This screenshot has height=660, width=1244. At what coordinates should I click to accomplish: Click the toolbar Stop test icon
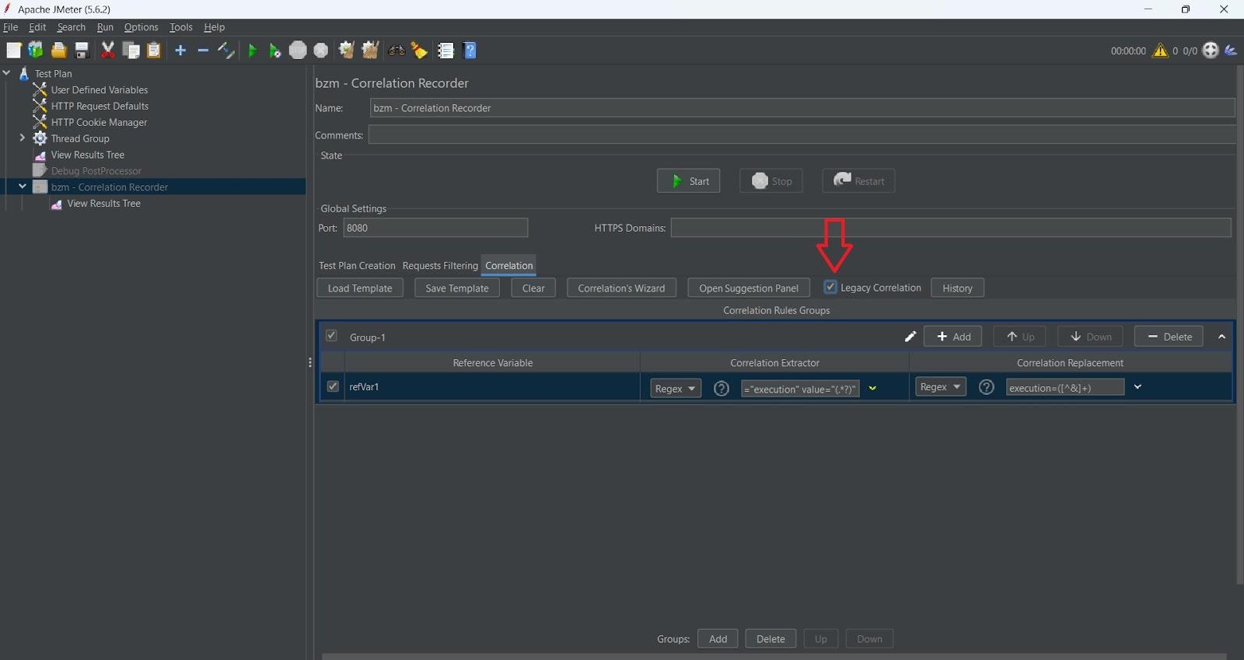(x=298, y=51)
